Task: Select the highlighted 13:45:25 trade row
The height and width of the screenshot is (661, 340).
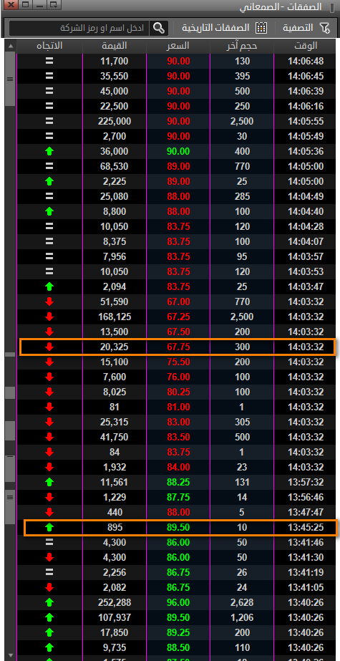Action: click(x=180, y=527)
